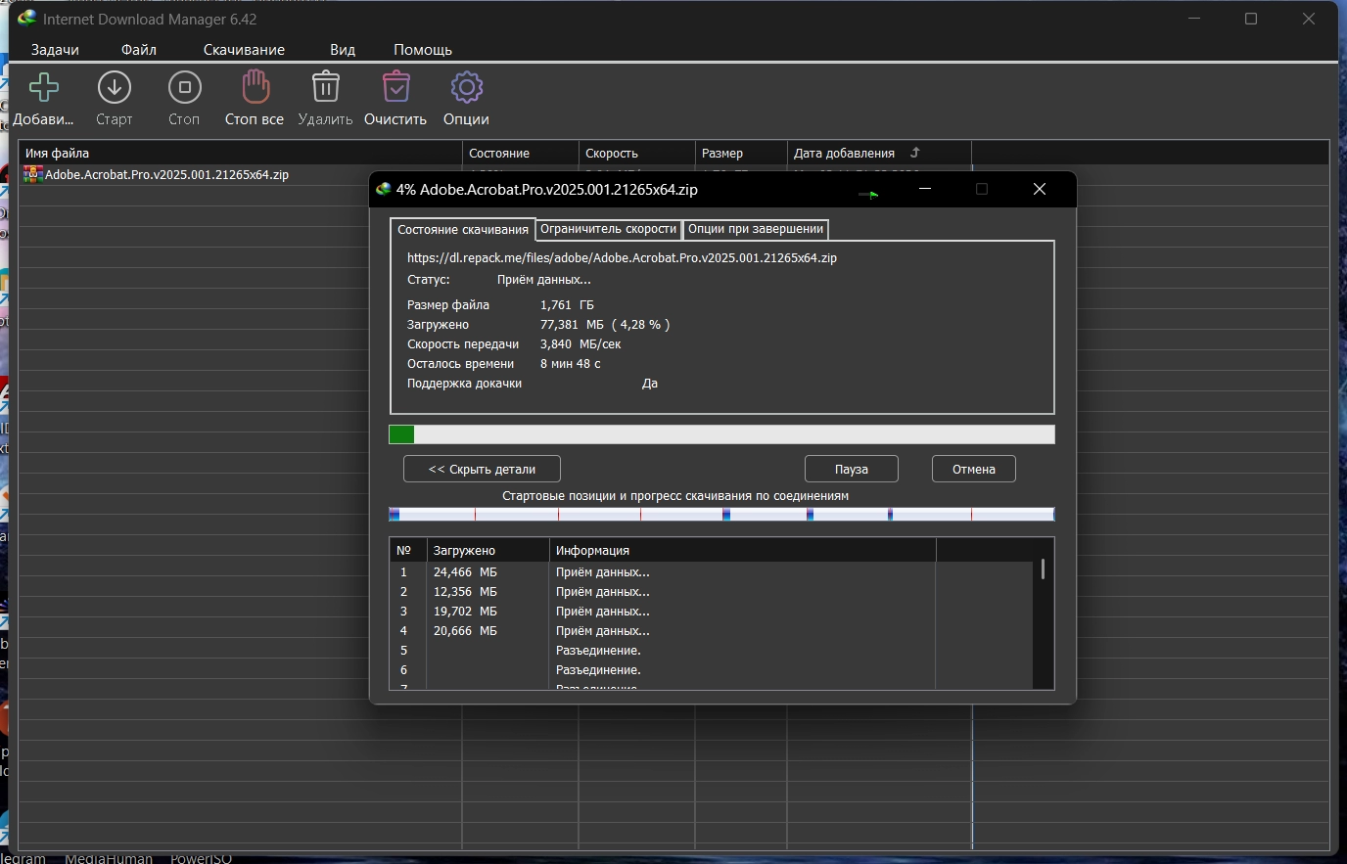Screen dimensions: 1347x864
Task: Select the Очистить toolbar icon
Action: pyautogui.click(x=395, y=88)
